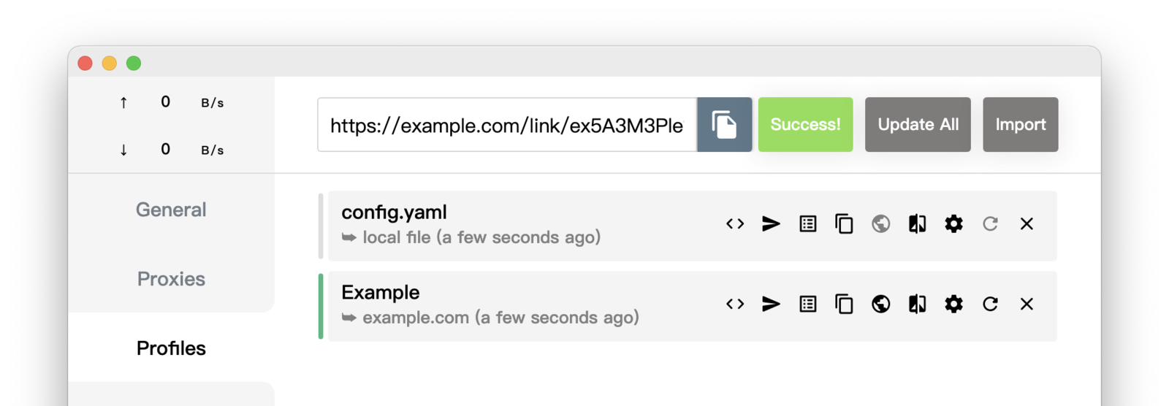Screen dimensions: 1169x406
Task: Switch to the General tab
Action: (x=171, y=210)
